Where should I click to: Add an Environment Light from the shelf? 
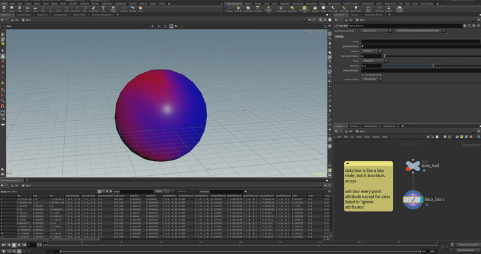305,9
